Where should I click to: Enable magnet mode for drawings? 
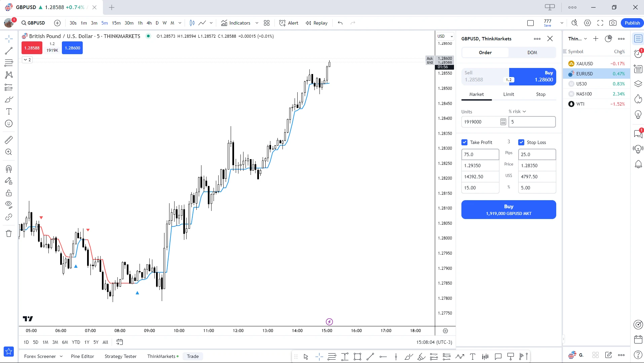click(9, 169)
